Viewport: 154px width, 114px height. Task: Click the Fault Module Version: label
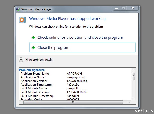pyautogui.click(x=35, y=92)
